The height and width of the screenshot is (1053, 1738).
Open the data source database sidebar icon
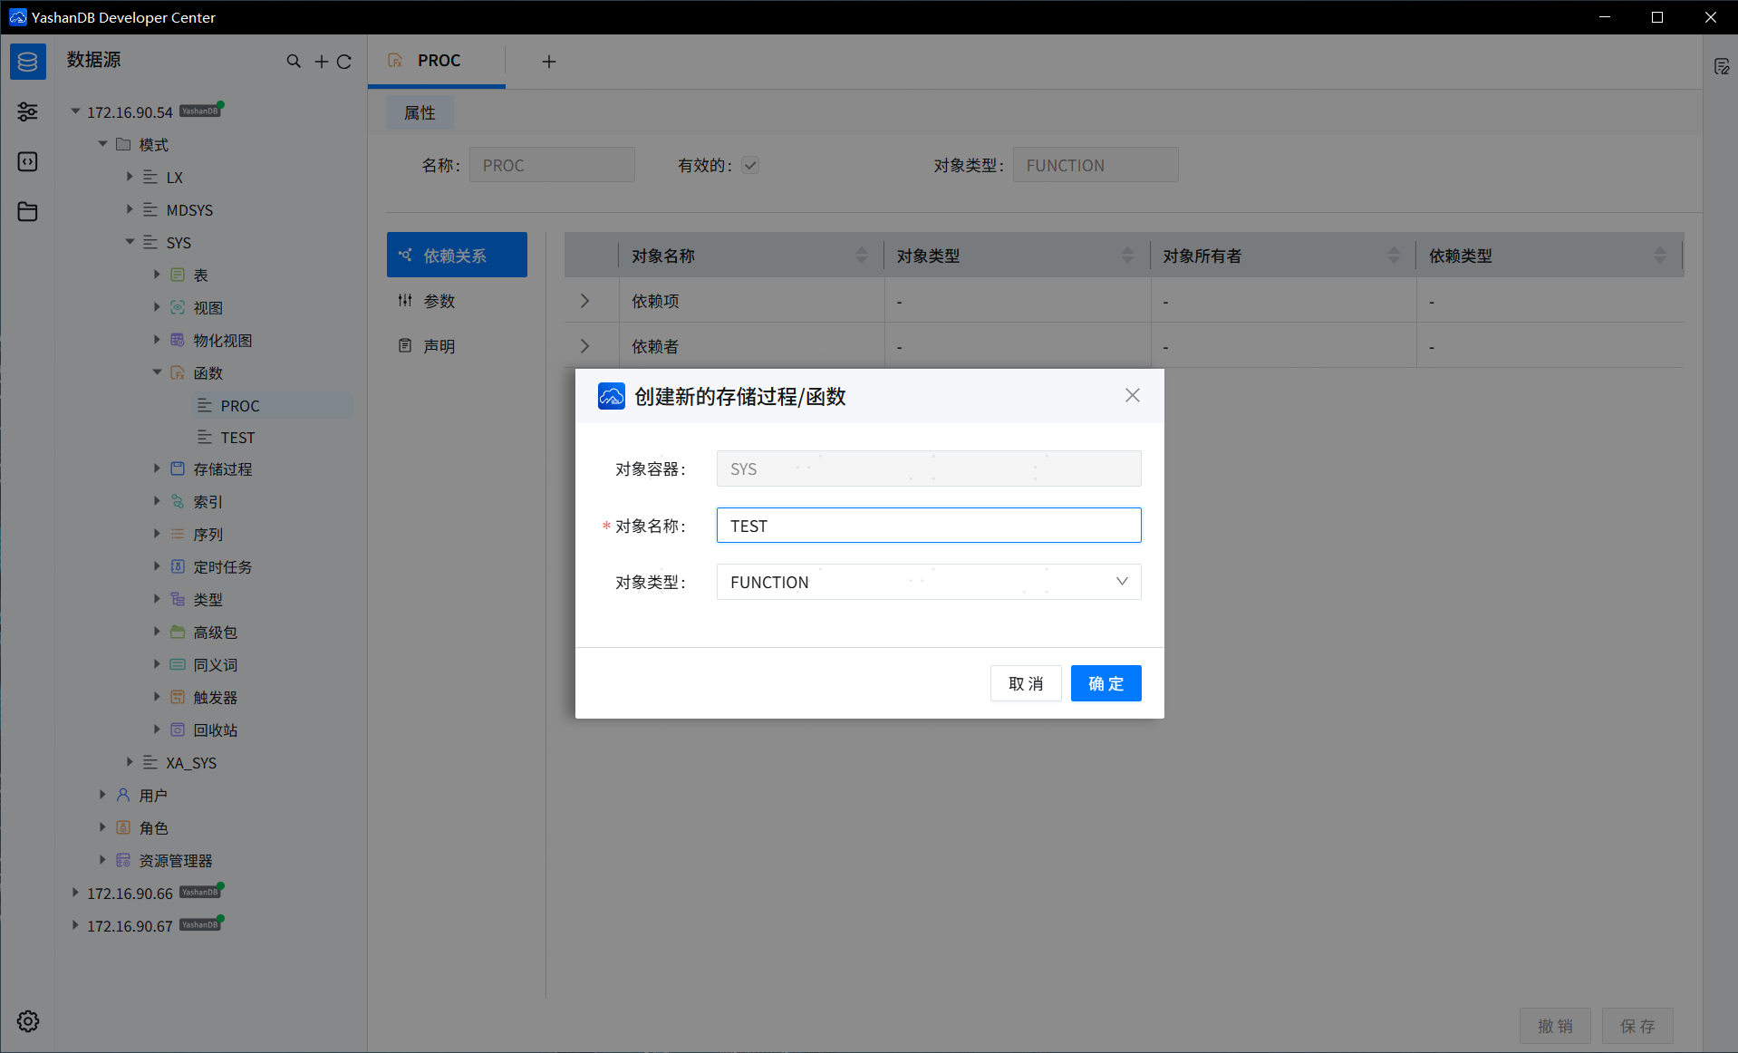28,62
